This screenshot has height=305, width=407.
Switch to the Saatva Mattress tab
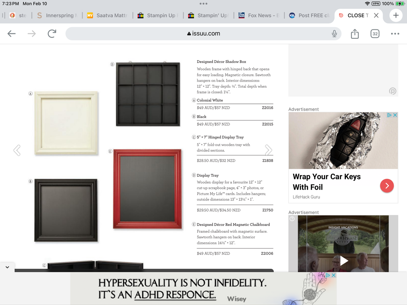(107, 15)
